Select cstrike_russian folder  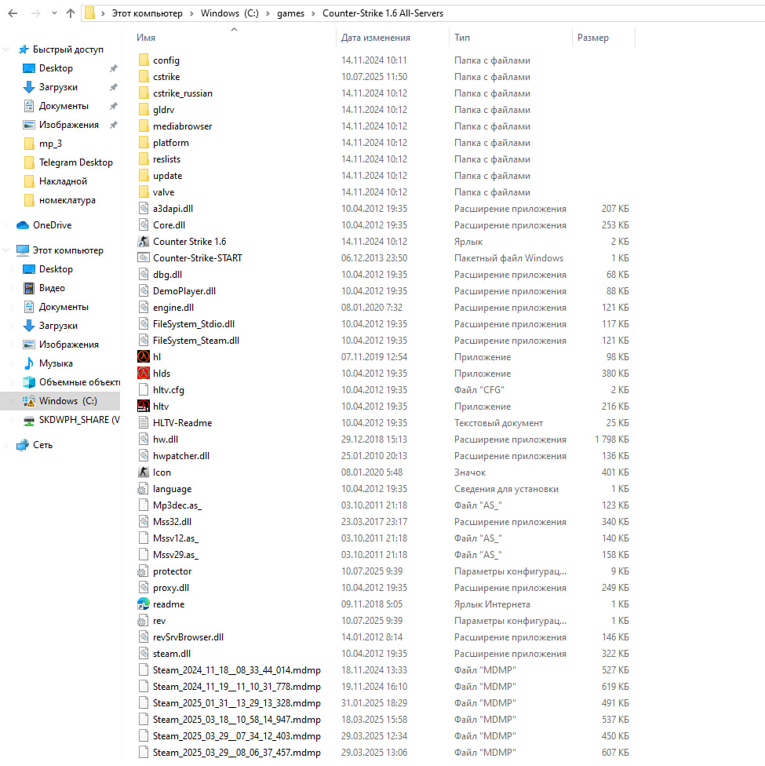(182, 93)
